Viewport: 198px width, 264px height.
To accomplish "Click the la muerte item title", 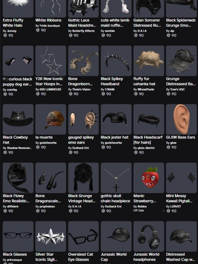I will coord(44,137).
